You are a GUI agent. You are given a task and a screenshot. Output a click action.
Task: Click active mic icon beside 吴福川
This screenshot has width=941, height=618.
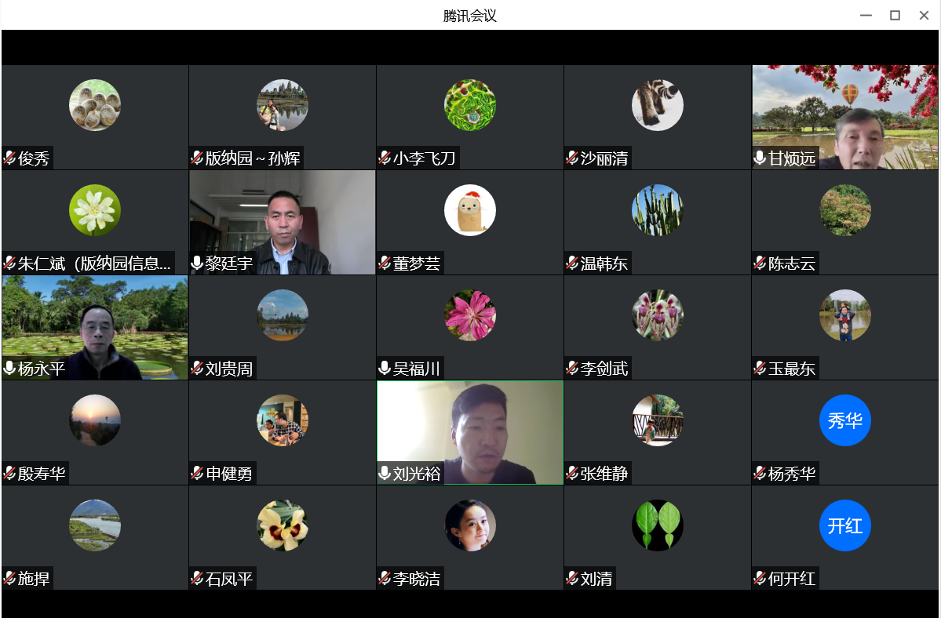pyautogui.click(x=385, y=368)
